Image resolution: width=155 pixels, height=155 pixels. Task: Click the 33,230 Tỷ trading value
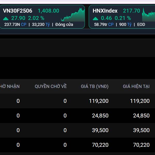click(x=41, y=25)
